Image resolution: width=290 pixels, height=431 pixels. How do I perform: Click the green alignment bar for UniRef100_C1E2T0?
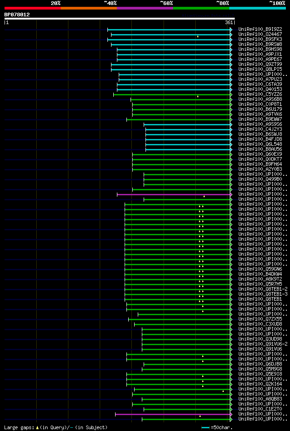[x=187, y=409]
